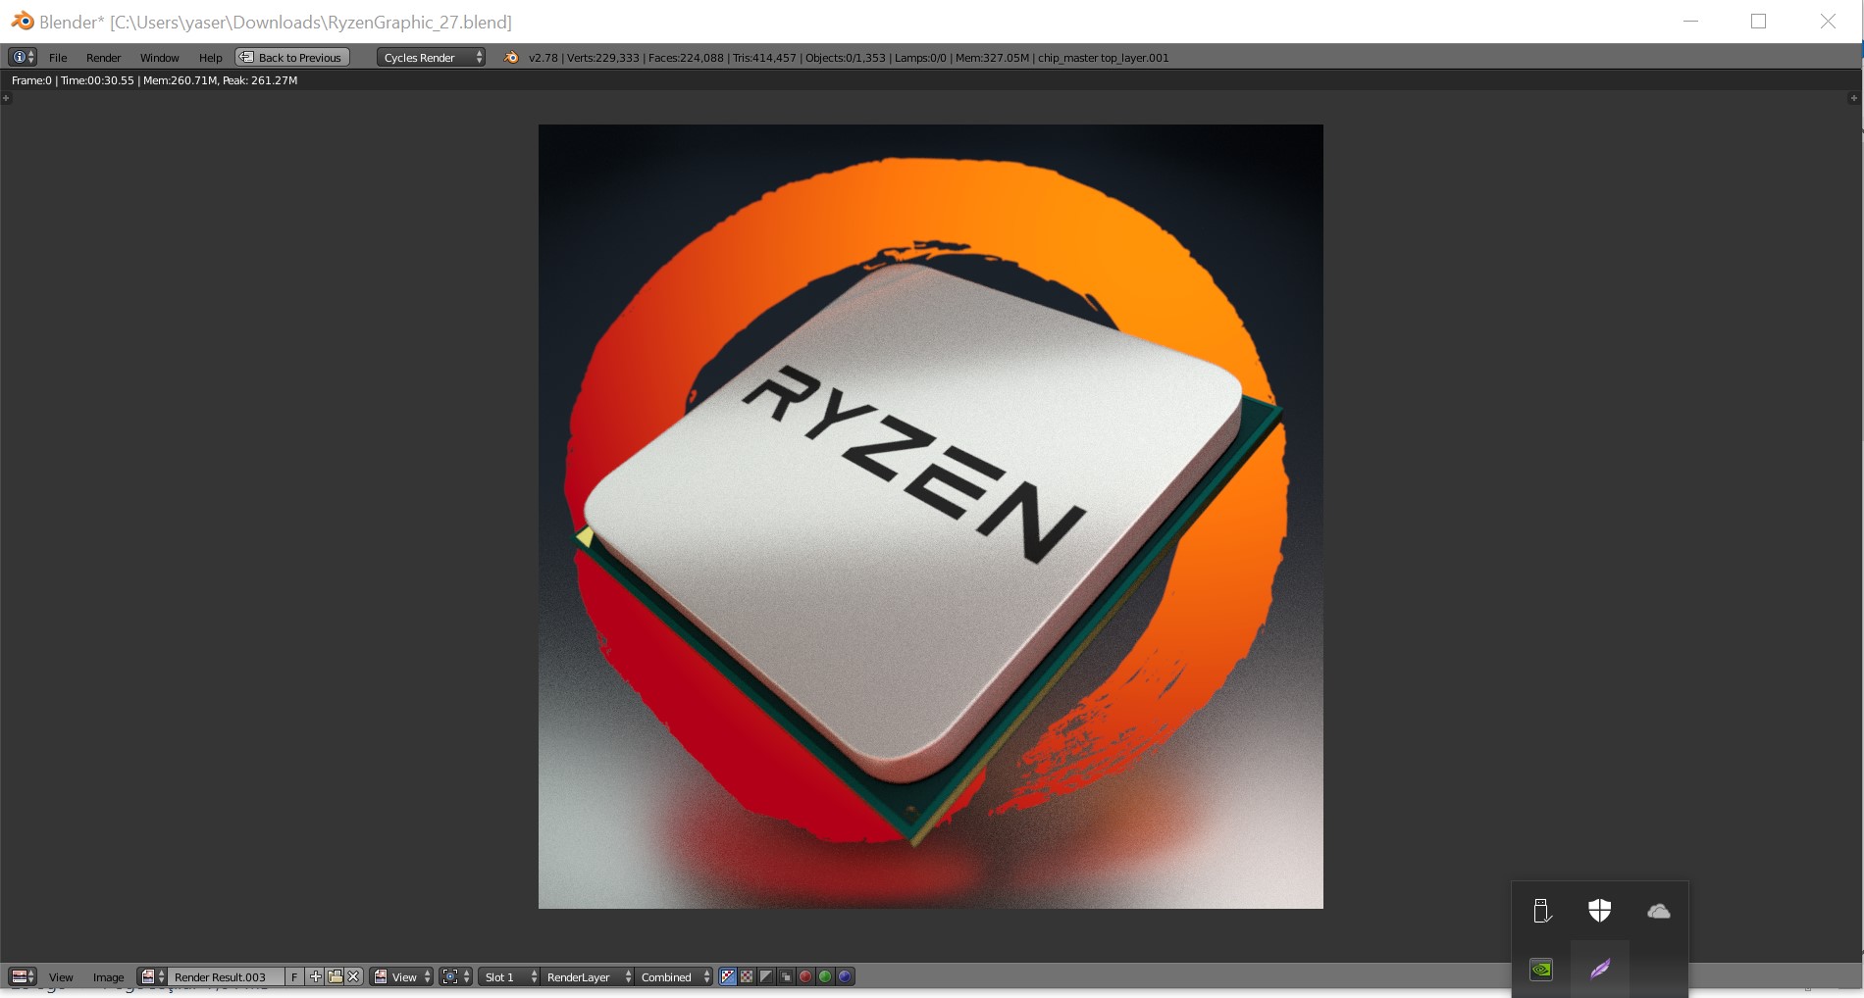Open the purple feather tray icon
Screen dimensions: 1864x998
tap(1600, 970)
